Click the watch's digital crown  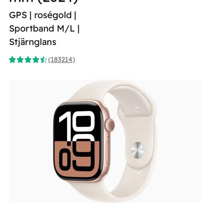pyautogui.click(x=109, y=125)
